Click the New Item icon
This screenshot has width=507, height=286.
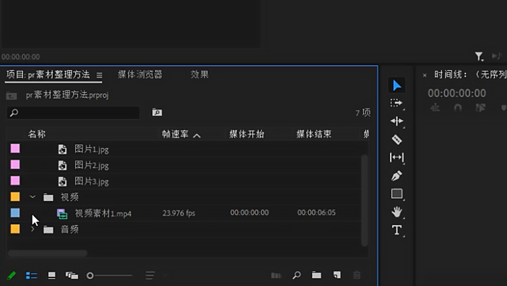[x=337, y=275]
